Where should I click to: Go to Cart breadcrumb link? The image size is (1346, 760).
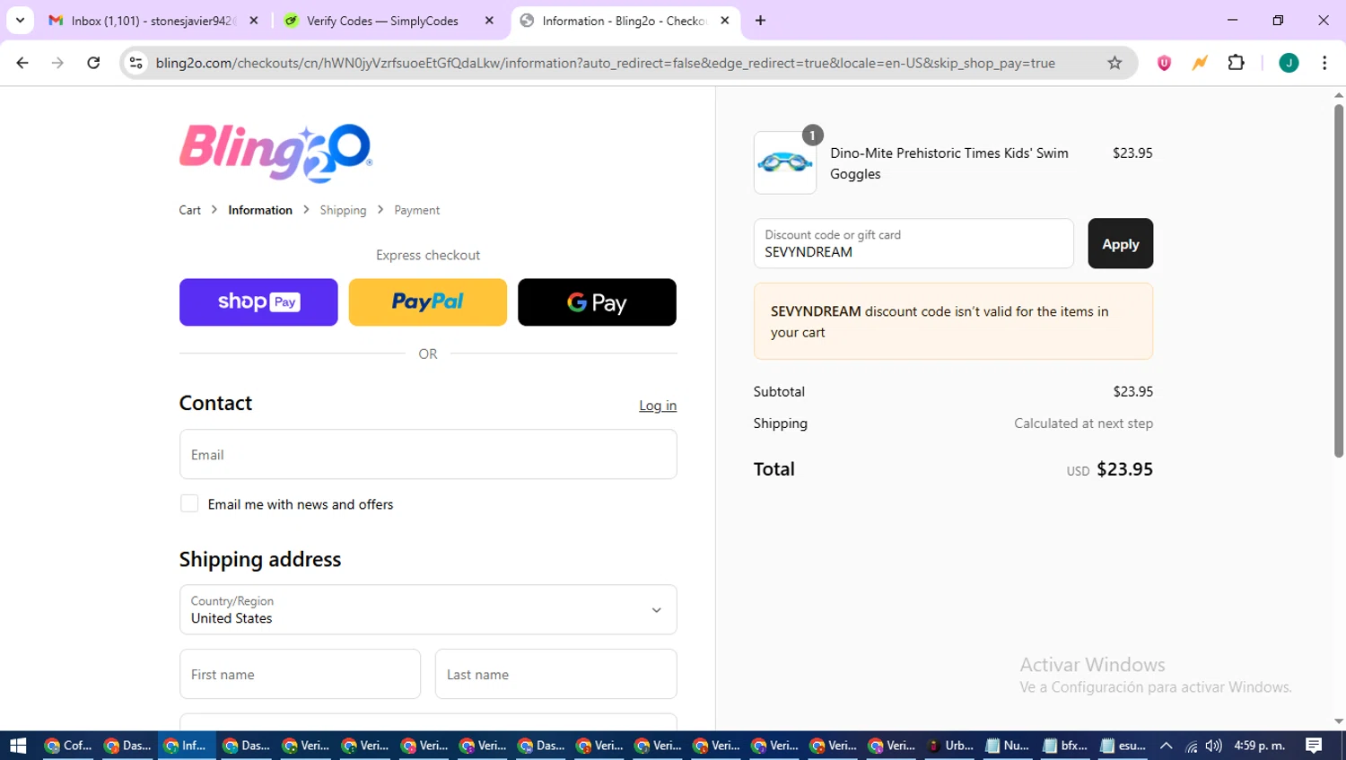coord(189,210)
